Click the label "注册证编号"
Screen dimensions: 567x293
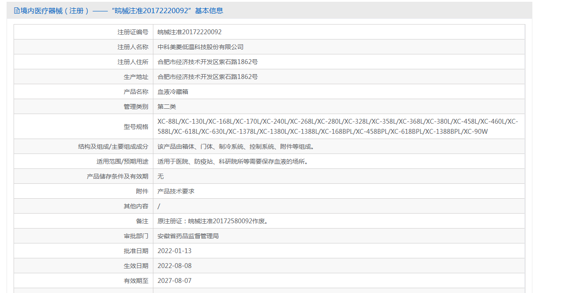[x=133, y=32]
